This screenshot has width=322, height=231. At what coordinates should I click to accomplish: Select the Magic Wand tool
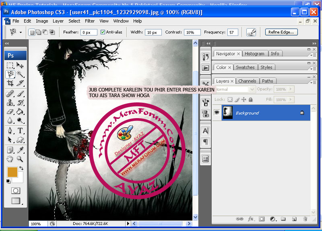pos(20,74)
